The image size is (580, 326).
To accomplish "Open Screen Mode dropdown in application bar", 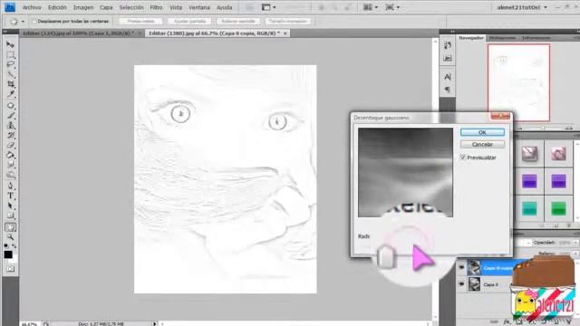I will 392,7.
